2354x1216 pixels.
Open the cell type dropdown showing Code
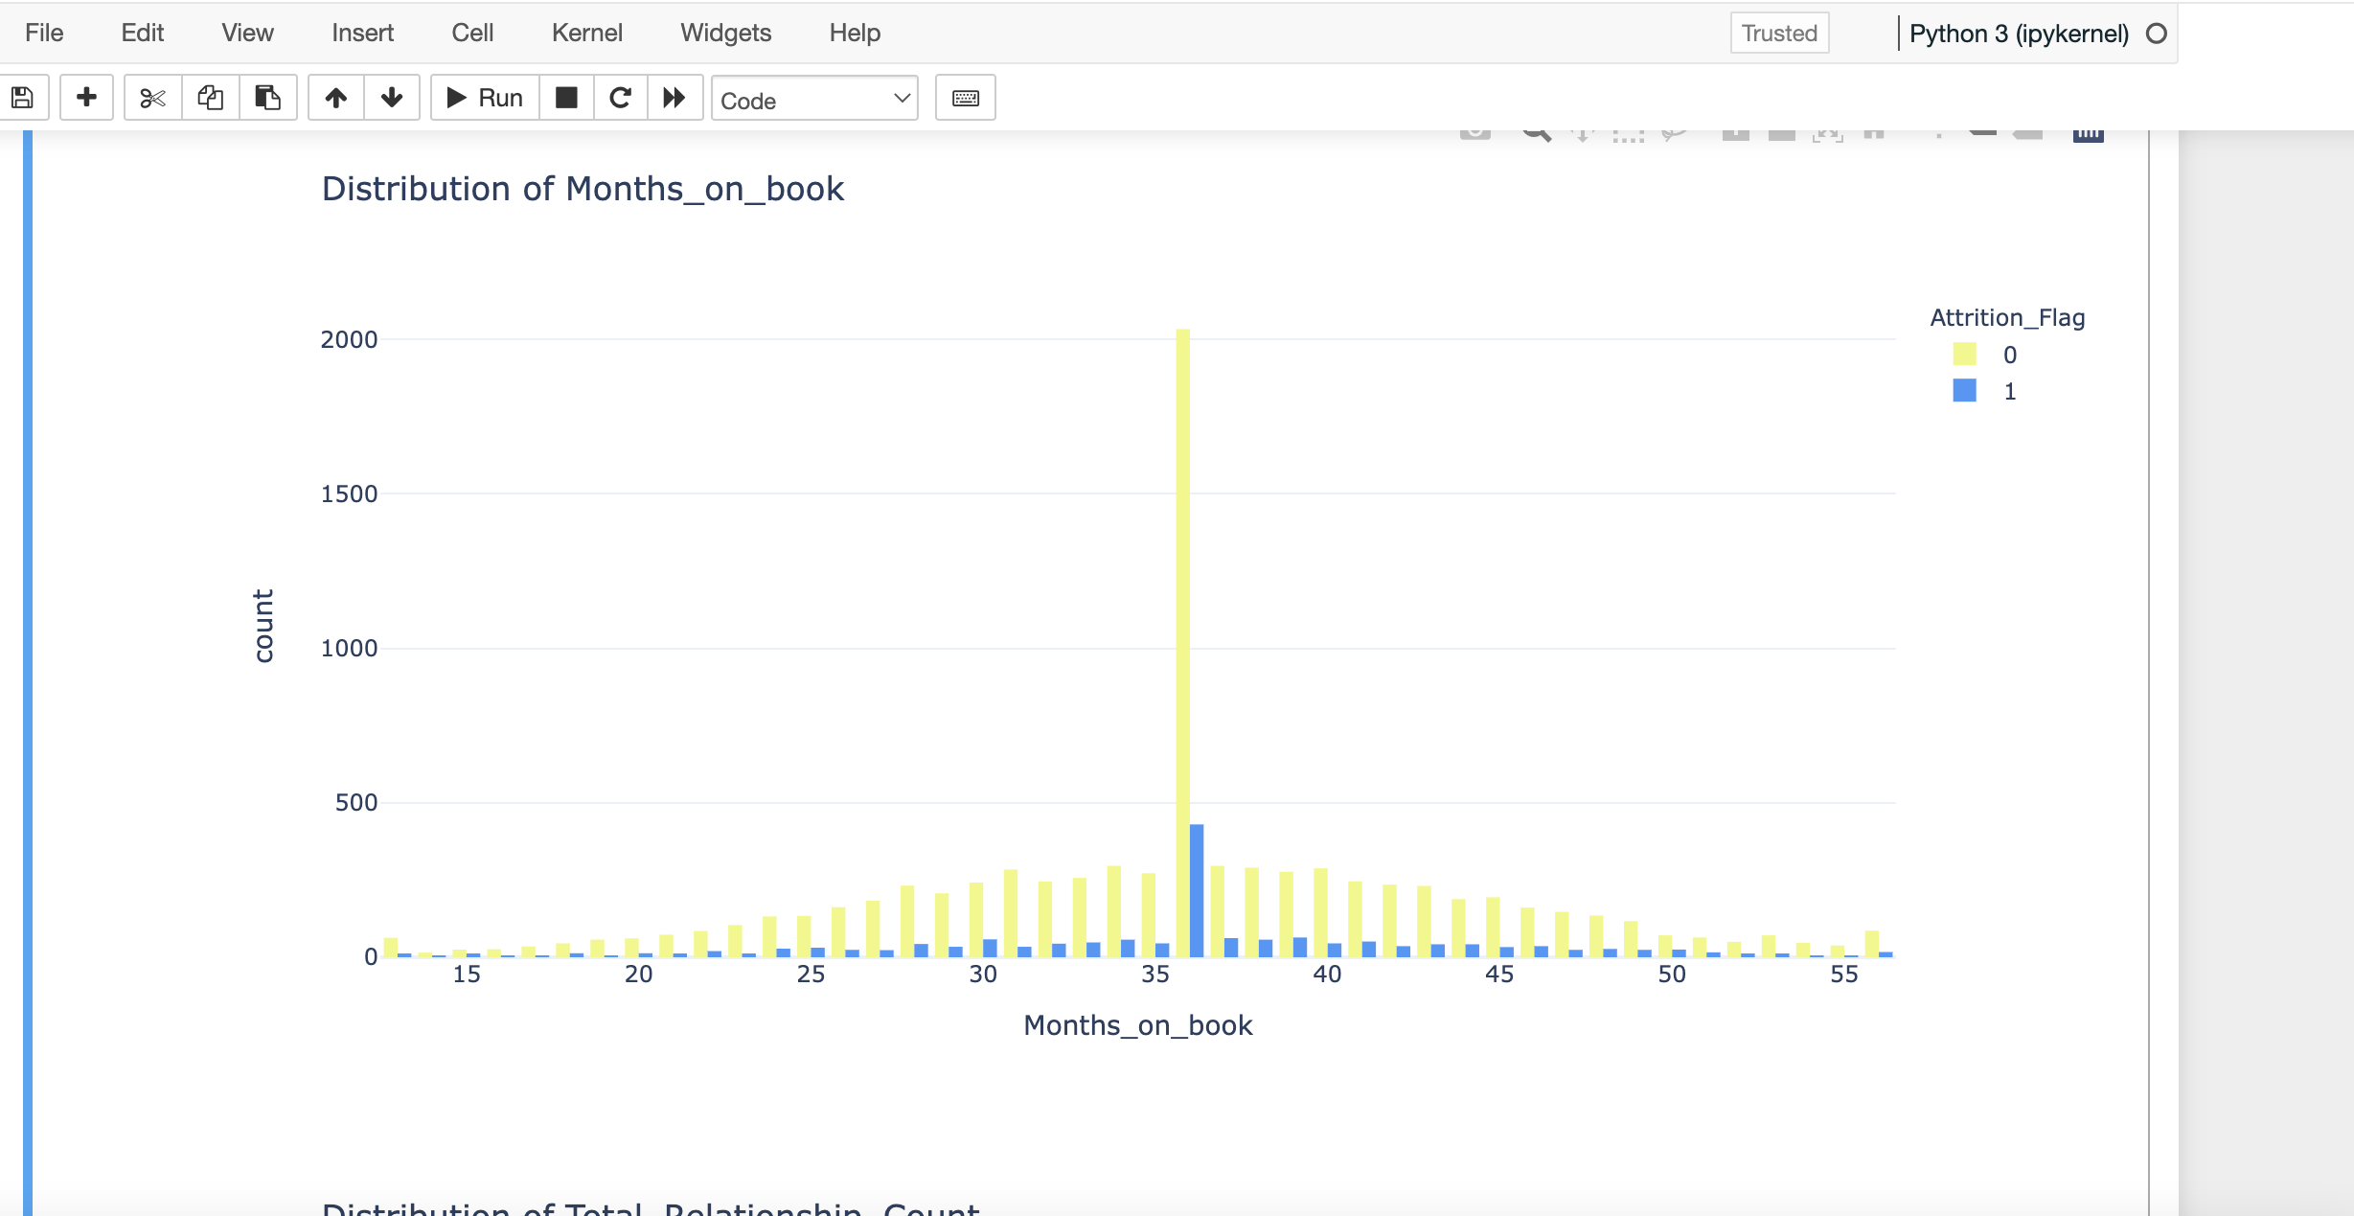tap(813, 99)
